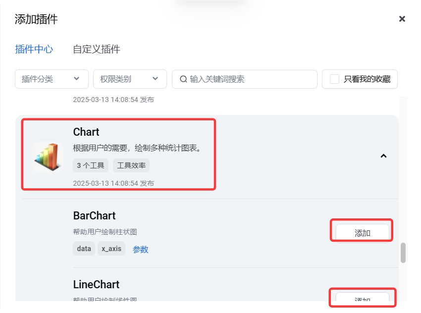The width and height of the screenshot is (421, 313).
Task: Add the LineChart tool
Action: (362, 298)
